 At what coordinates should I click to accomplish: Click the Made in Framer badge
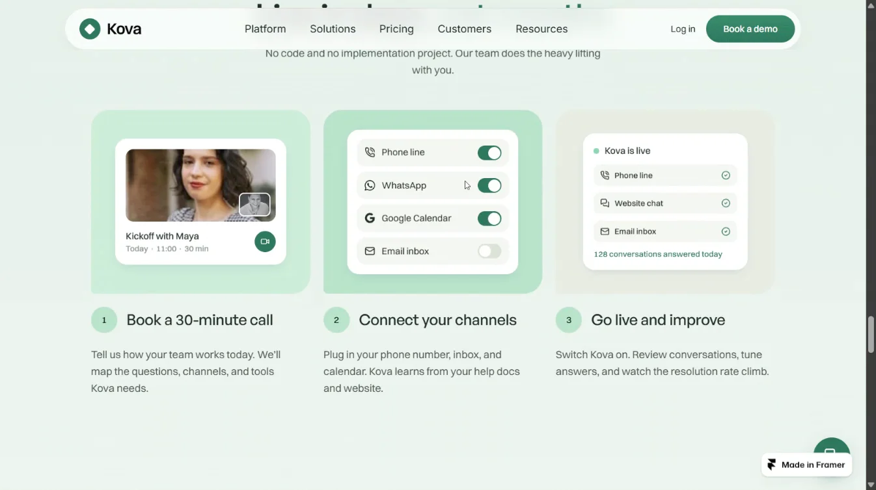806,465
